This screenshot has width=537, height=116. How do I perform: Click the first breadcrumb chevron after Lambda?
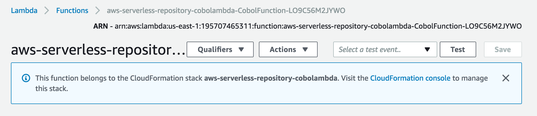(x=47, y=11)
